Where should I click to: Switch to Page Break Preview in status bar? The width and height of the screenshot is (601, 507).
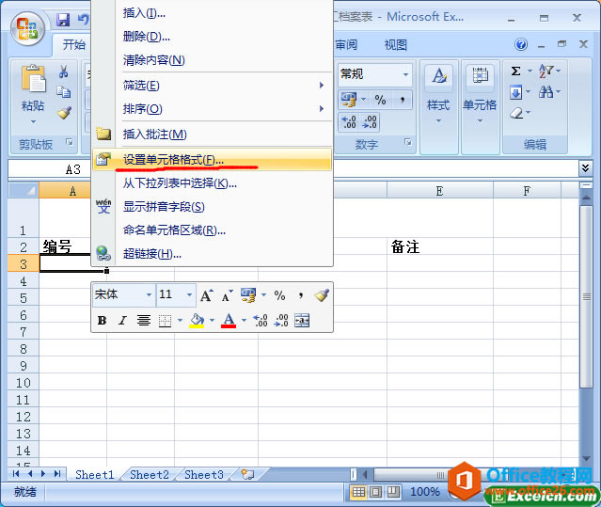point(393,492)
